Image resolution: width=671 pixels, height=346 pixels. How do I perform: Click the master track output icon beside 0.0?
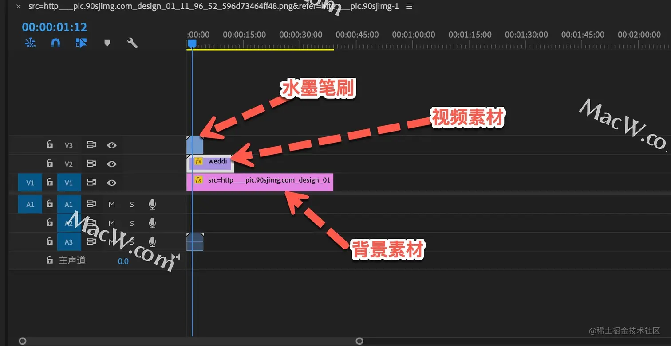[176, 257]
